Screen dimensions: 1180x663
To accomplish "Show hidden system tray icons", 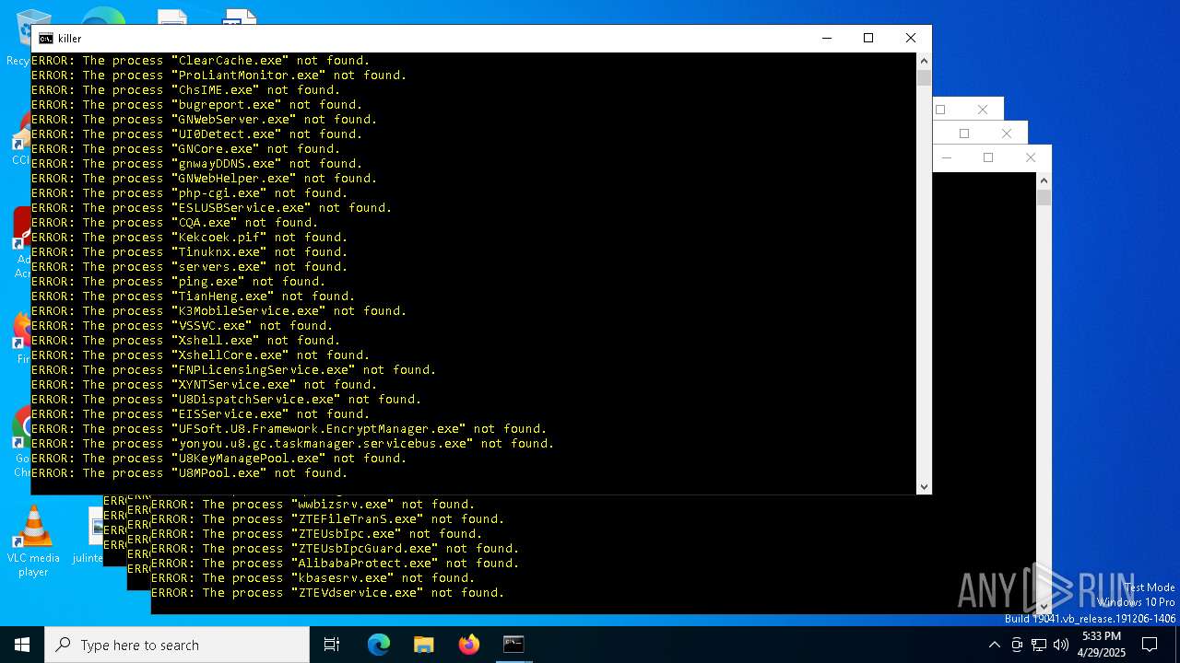I will point(994,645).
